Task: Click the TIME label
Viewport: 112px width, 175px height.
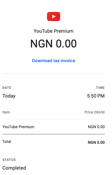Action: (x=100, y=88)
